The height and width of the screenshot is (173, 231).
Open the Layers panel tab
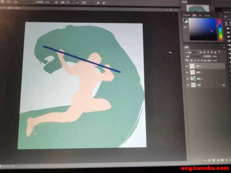click(x=187, y=47)
